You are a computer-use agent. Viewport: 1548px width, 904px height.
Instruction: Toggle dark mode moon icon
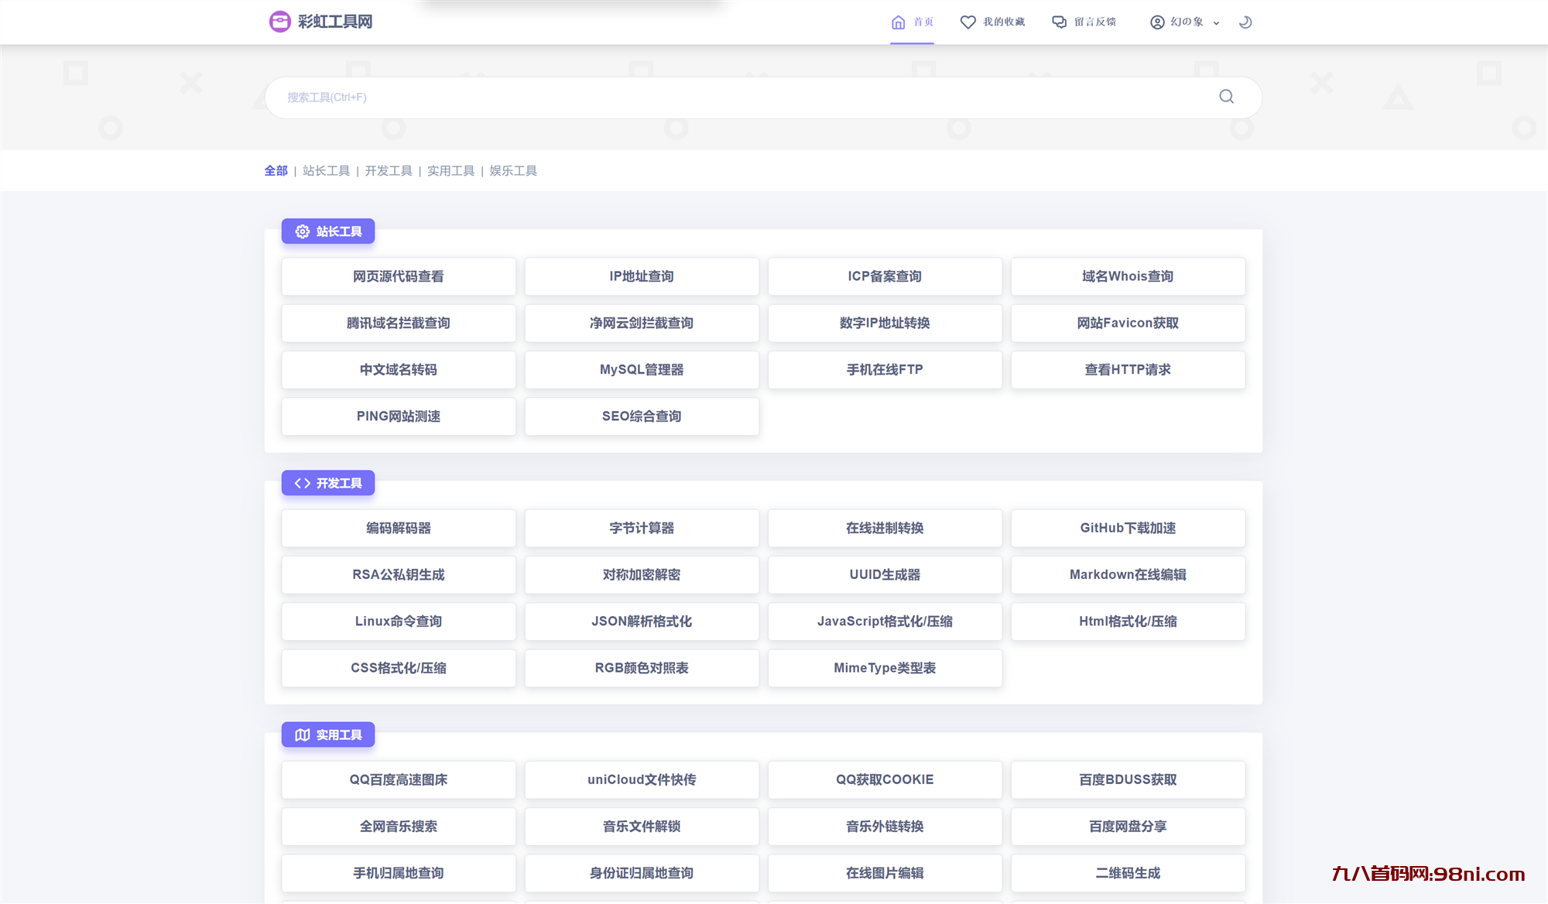pos(1245,22)
